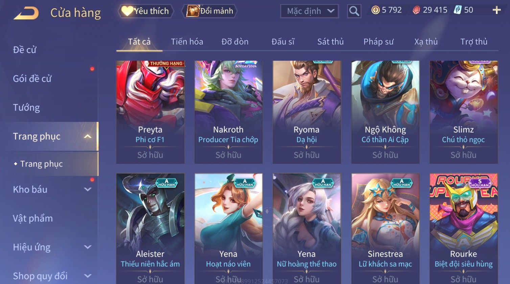Switch to the Pháp sư tab
The width and height of the screenshot is (510, 284).
(378, 42)
